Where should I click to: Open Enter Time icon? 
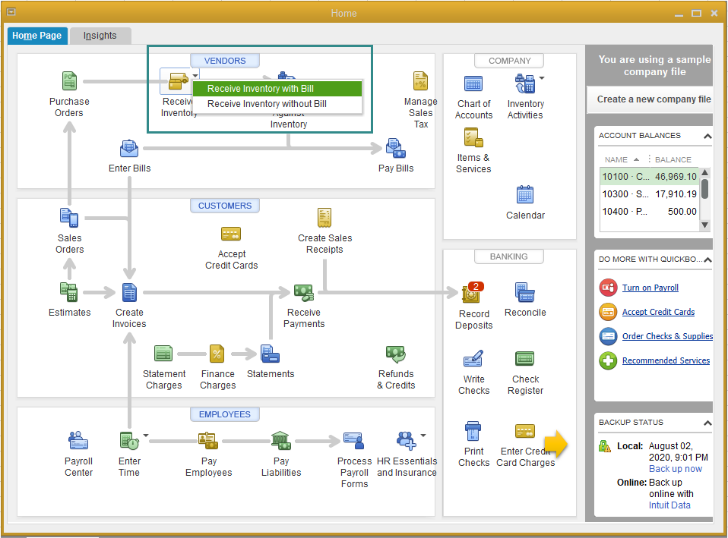129,441
